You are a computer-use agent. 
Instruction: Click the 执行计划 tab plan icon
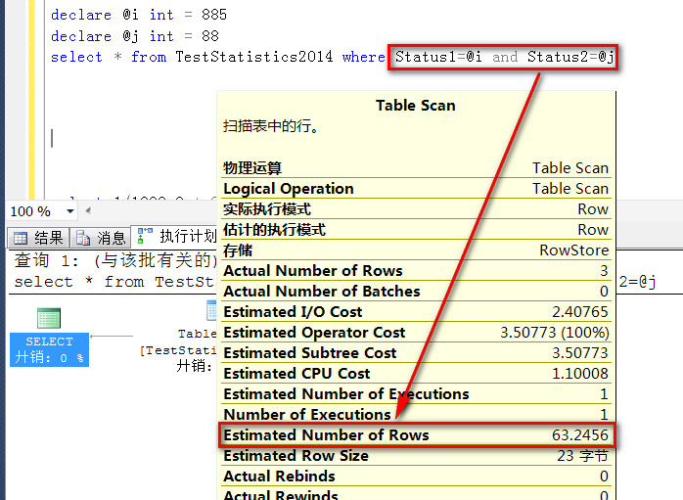145,236
